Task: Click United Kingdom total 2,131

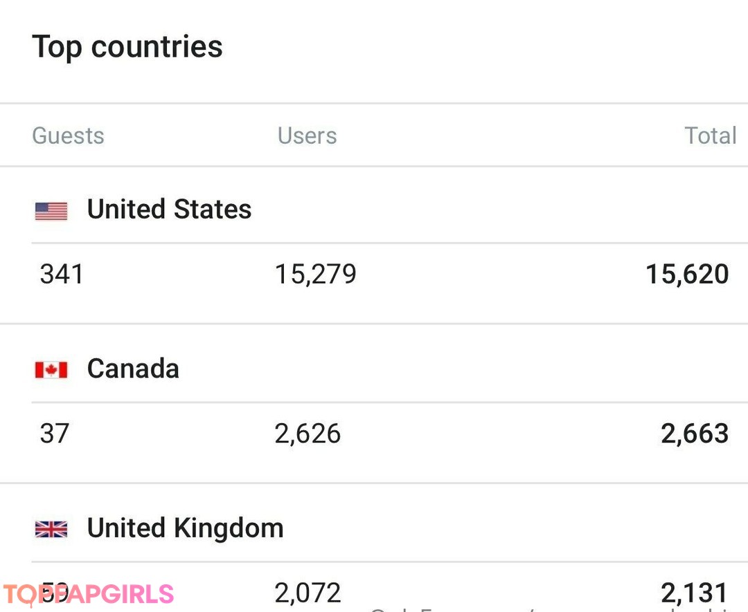Action: click(x=694, y=593)
